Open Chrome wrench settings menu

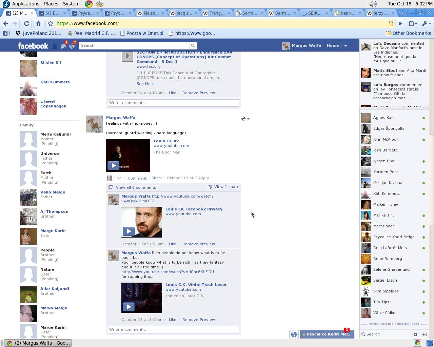426,23
